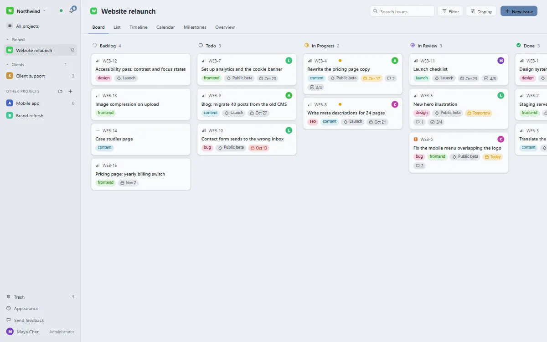Switch to the List tab

[117, 27]
